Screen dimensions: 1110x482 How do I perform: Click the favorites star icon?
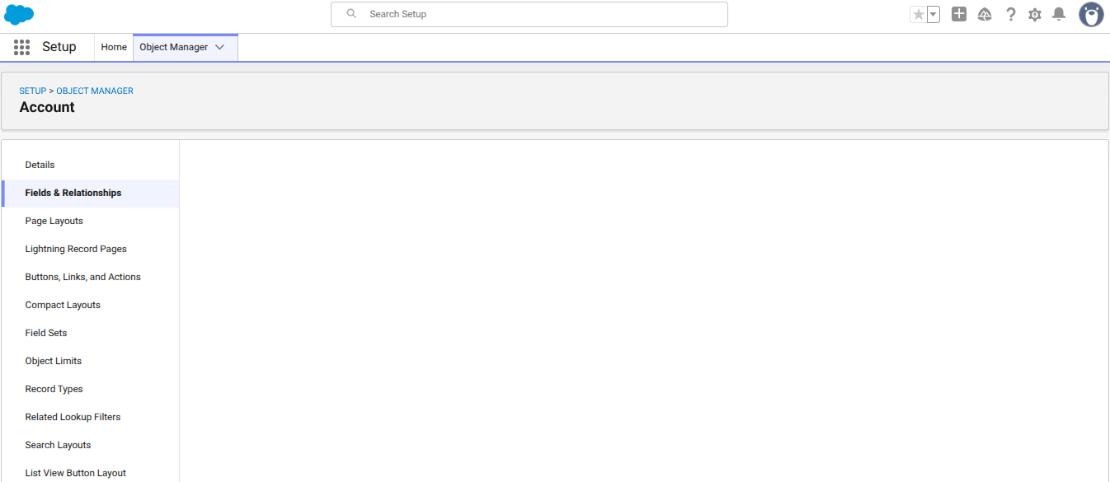click(x=918, y=14)
